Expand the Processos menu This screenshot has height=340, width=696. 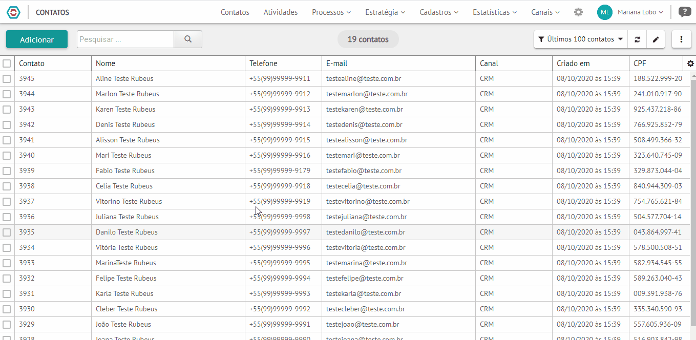(331, 12)
